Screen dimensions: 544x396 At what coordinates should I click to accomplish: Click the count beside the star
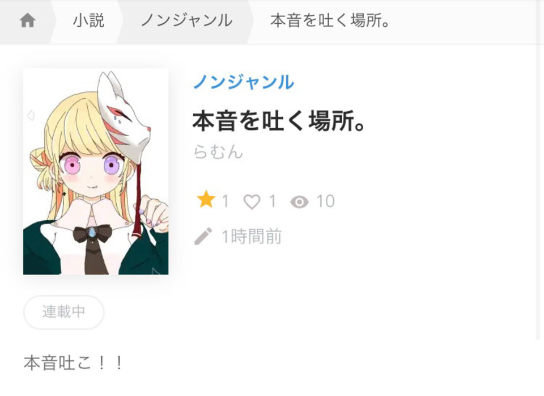tap(225, 201)
